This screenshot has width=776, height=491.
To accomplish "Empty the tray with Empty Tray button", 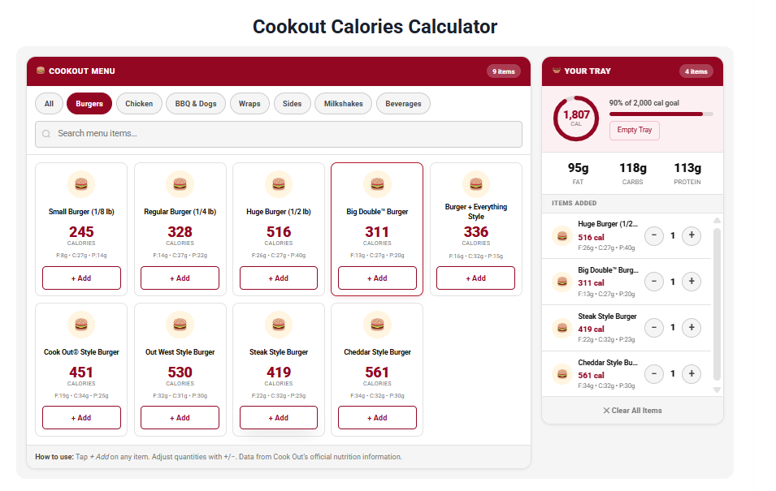I will tap(634, 130).
